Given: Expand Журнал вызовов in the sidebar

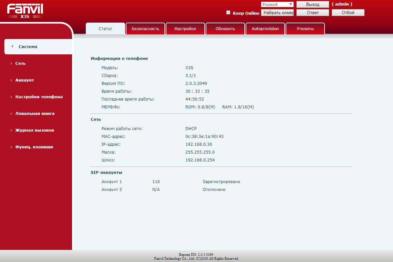Looking at the screenshot, I should tap(35, 130).
